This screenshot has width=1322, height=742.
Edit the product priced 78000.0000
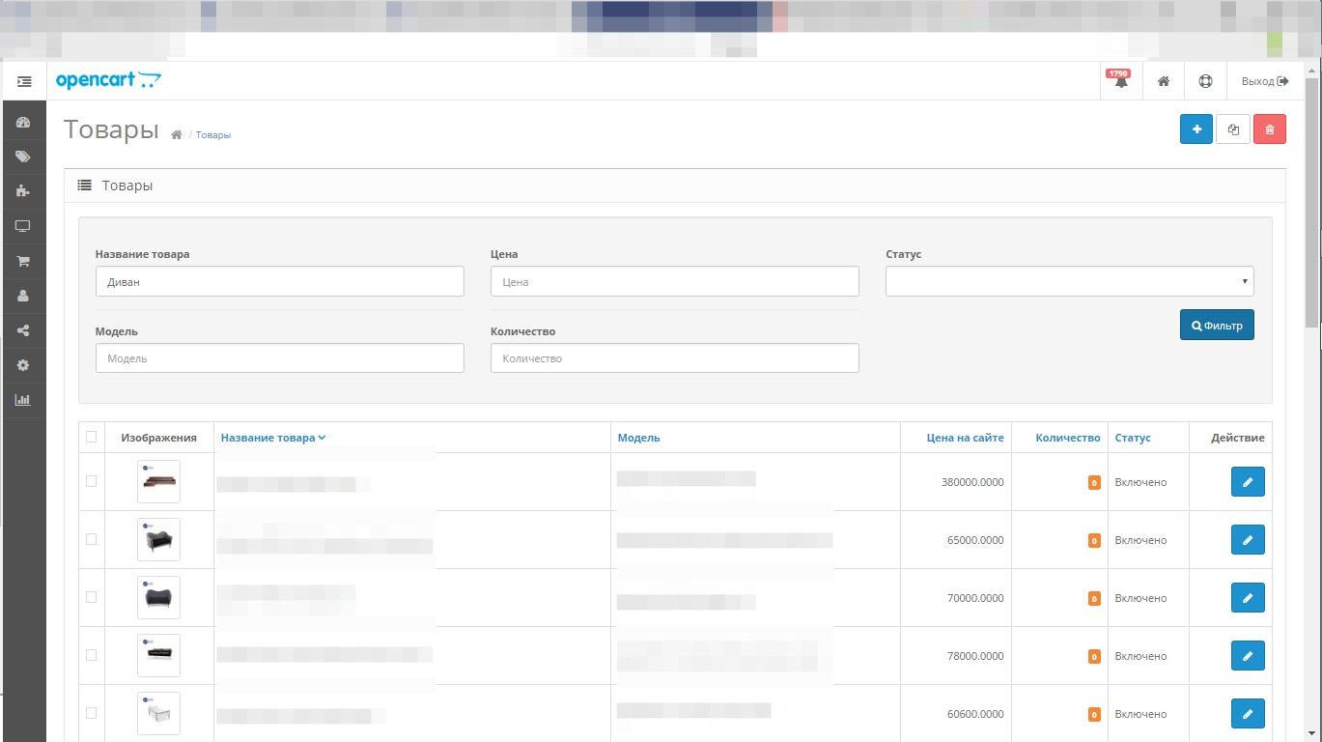click(1248, 656)
